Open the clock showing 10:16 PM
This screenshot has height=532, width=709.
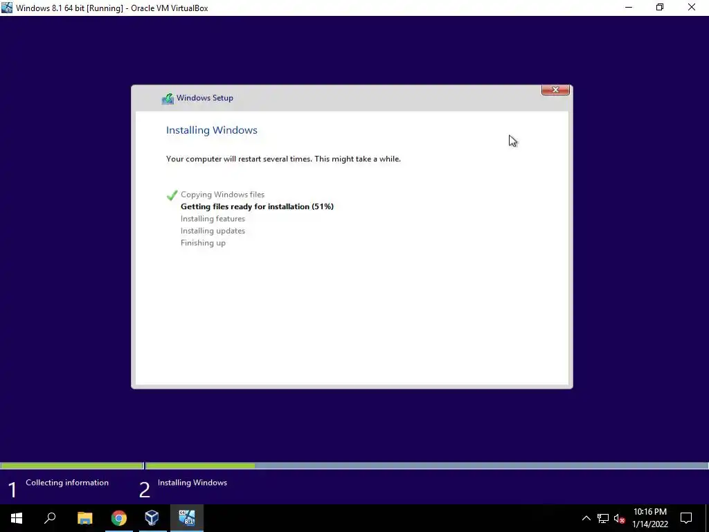[649, 518]
